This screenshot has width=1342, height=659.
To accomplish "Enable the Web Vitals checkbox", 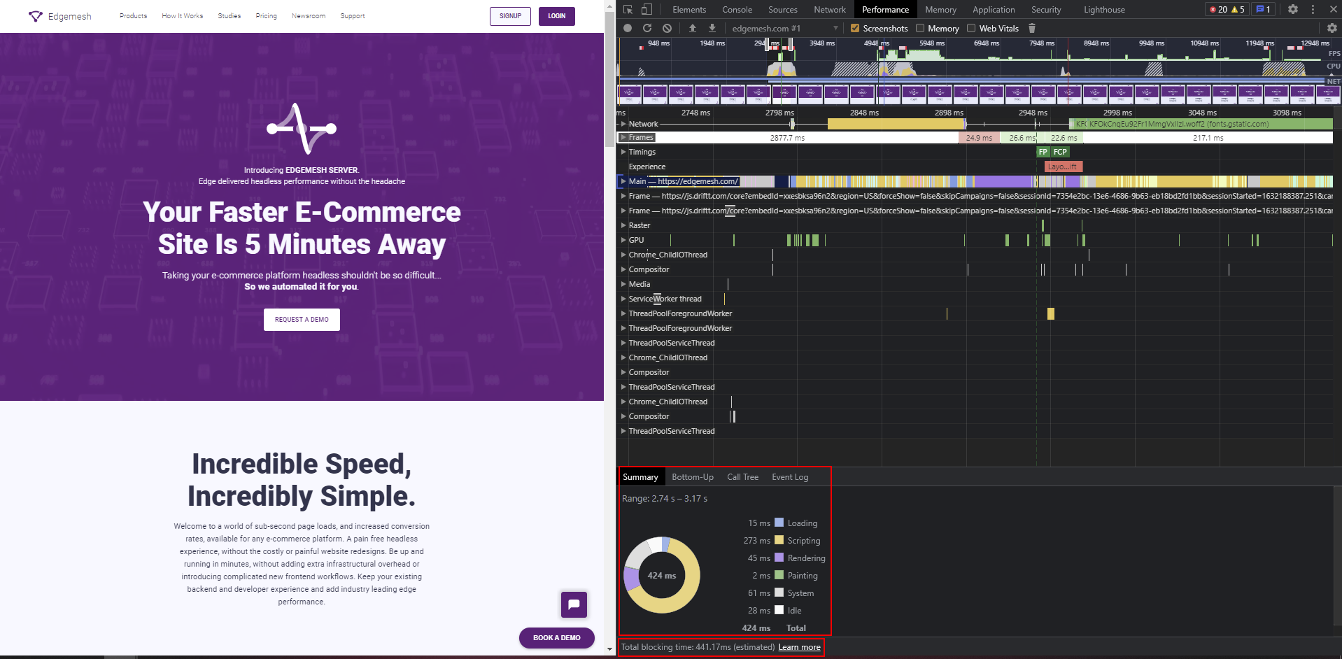I will [x=971, y=28].
